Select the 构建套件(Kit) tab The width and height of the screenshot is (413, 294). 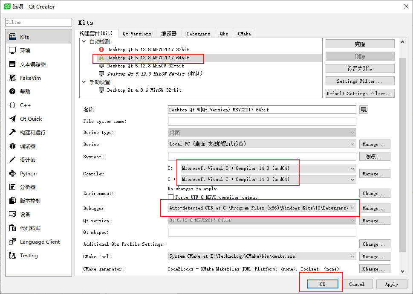[x=96, y=33]
